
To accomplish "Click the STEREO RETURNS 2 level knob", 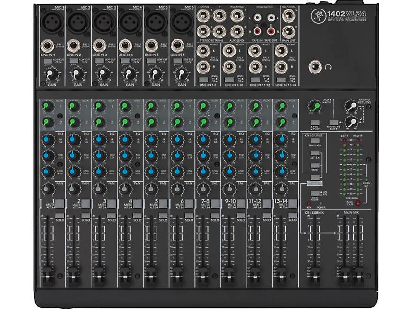I will tap(351, 122).
